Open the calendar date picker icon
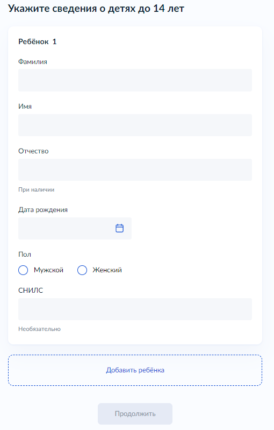This screenshot has width=274, height=430. click(119, 228)
